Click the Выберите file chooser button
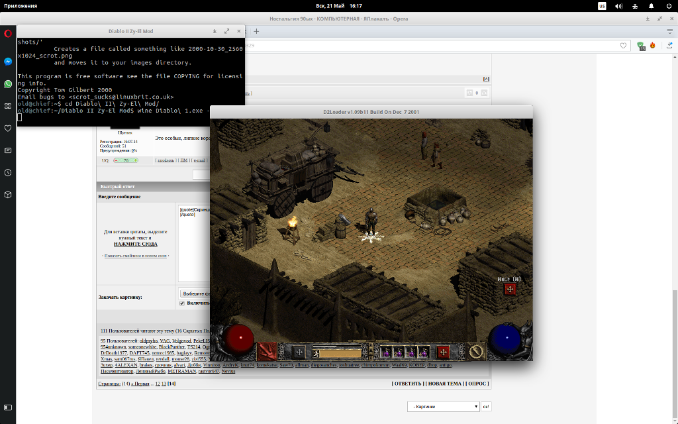The height and width of the screenshot is (424, 678). point(195,293)
